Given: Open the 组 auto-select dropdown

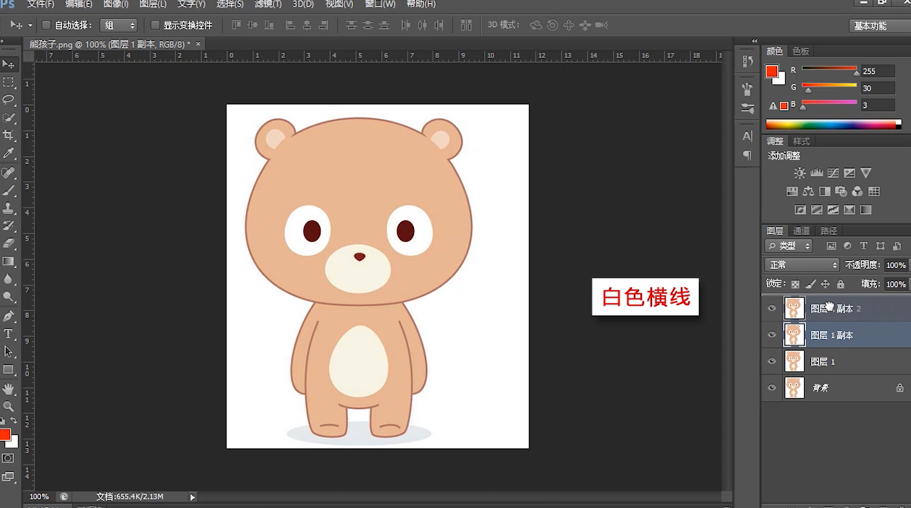Looking at the screenshot, I should (x=119, y=25).
